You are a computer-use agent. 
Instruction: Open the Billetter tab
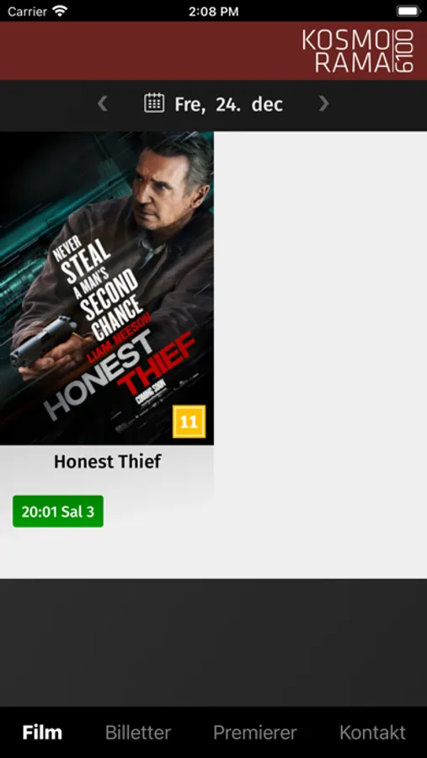[138, 733]
